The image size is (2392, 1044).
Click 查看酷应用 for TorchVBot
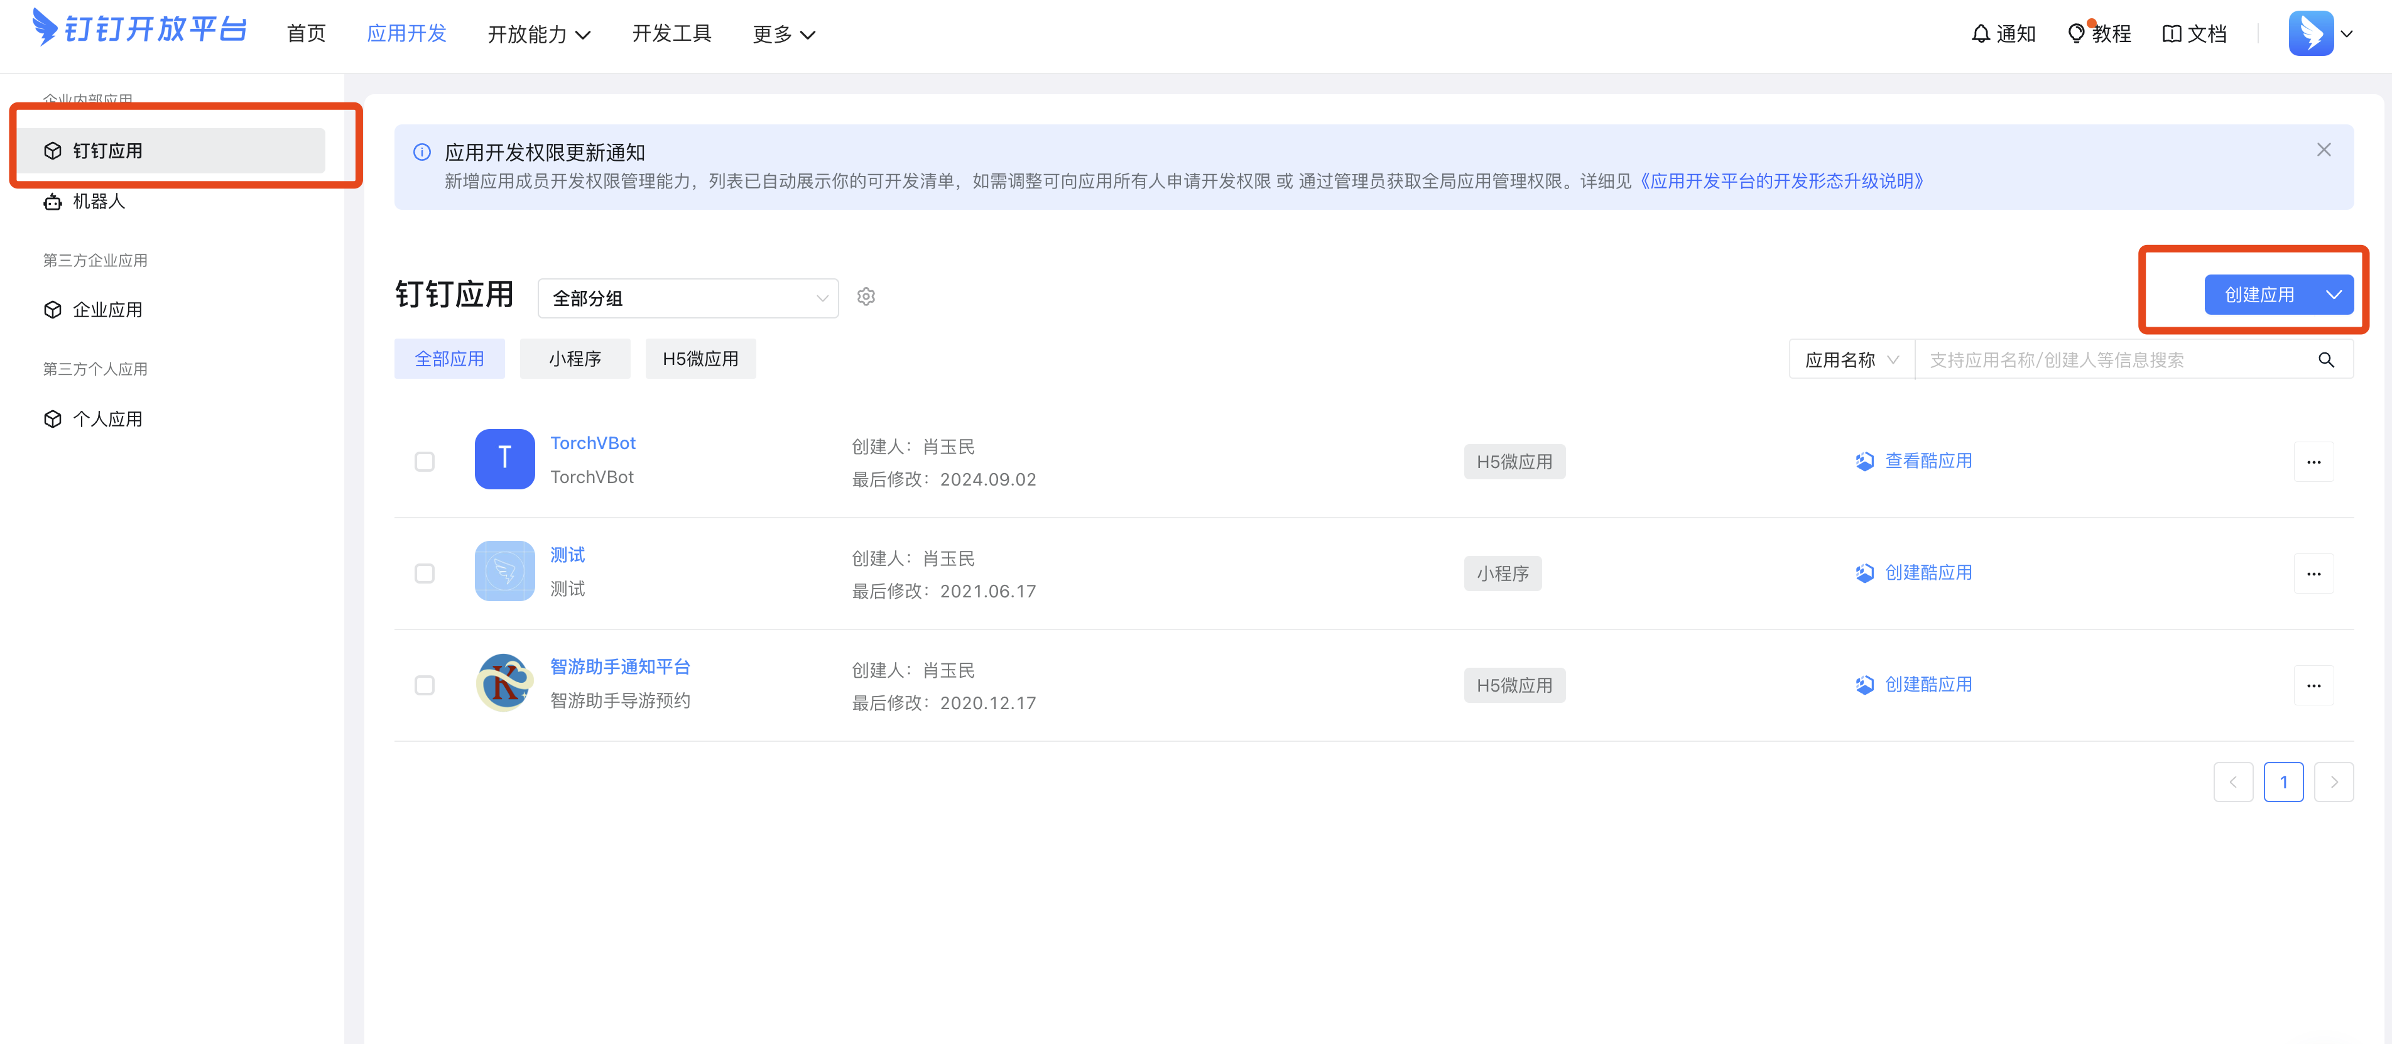1928,460
